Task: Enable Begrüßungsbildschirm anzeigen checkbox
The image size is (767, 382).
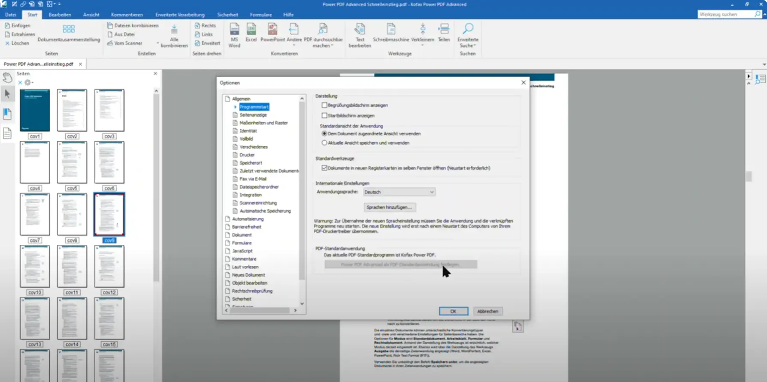Action: pyautogui.click(x=325, y=105)
